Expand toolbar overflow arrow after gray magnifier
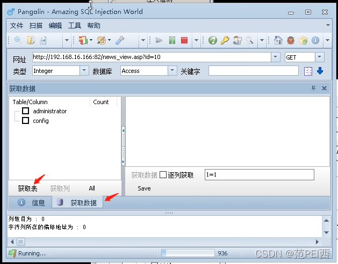The image size is (338, 264). (x=262, y=40)
